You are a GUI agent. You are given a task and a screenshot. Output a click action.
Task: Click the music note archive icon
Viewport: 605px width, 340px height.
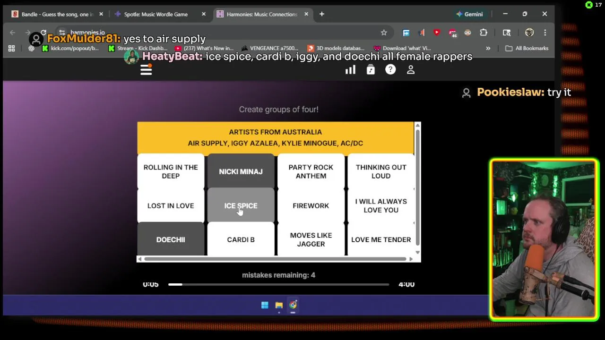click(x=371, y=70)
